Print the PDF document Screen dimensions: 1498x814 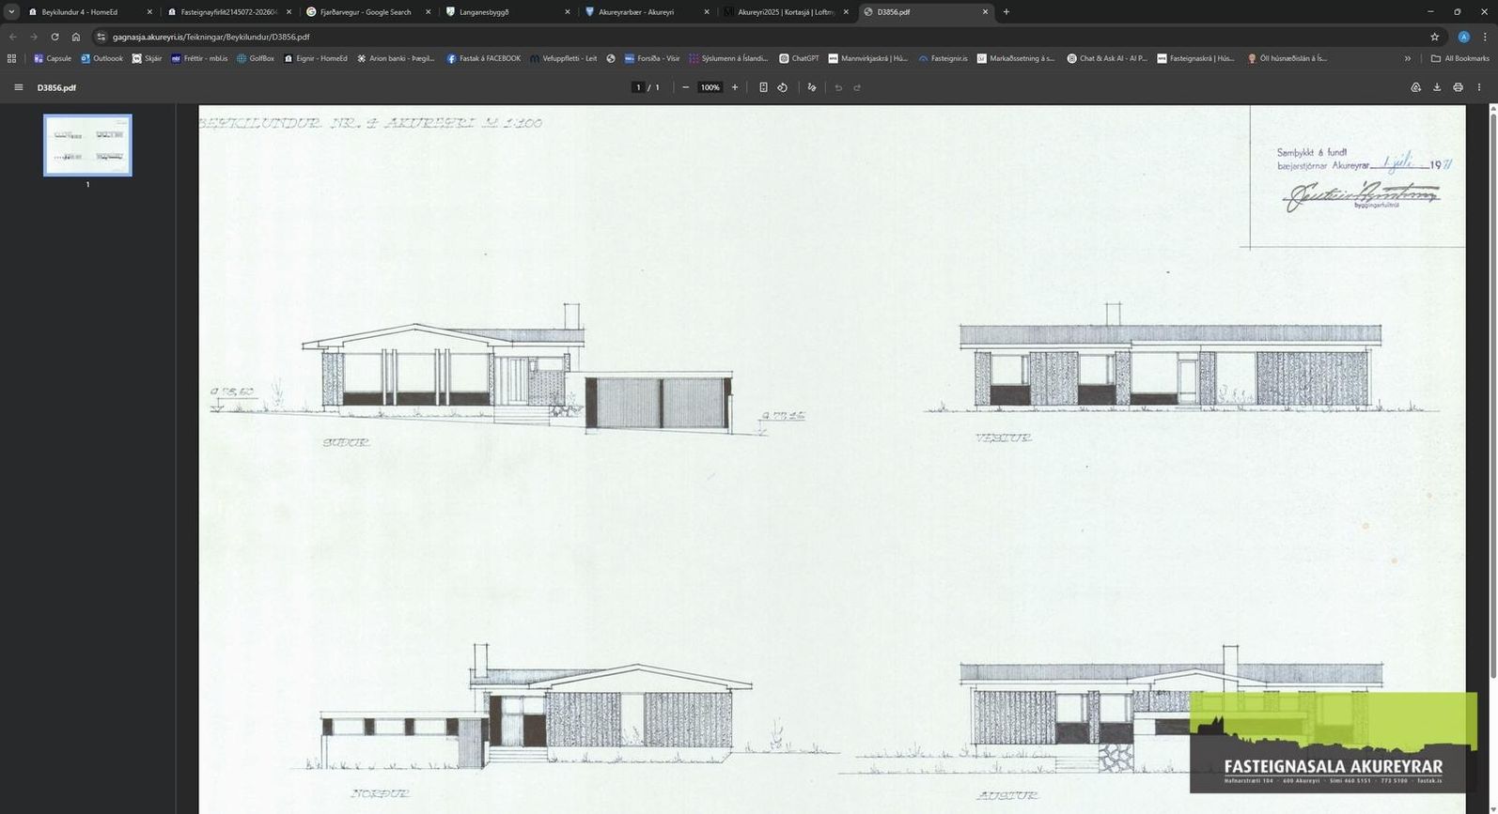[1458, 87]
